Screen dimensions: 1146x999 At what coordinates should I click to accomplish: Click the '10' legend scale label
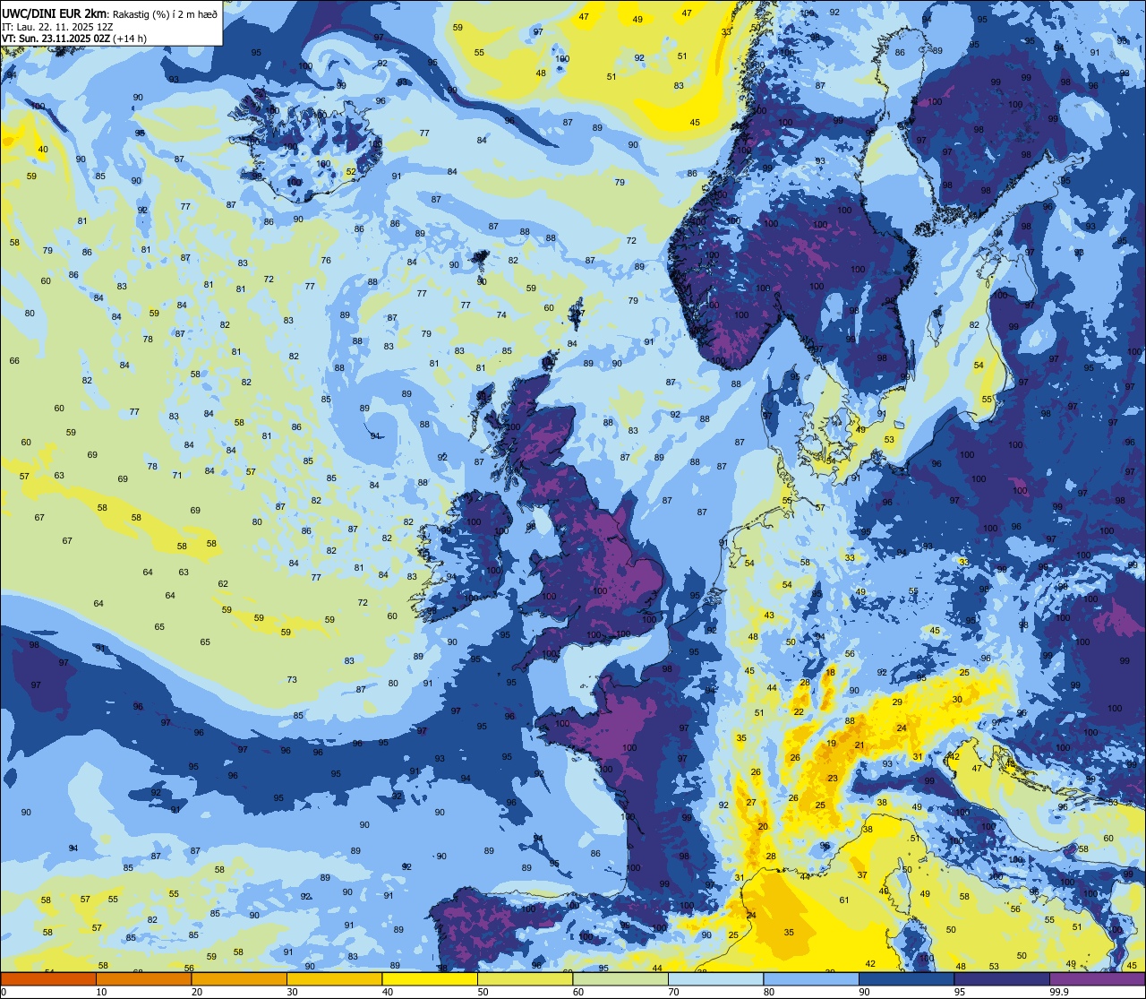(x=101, y=992)
